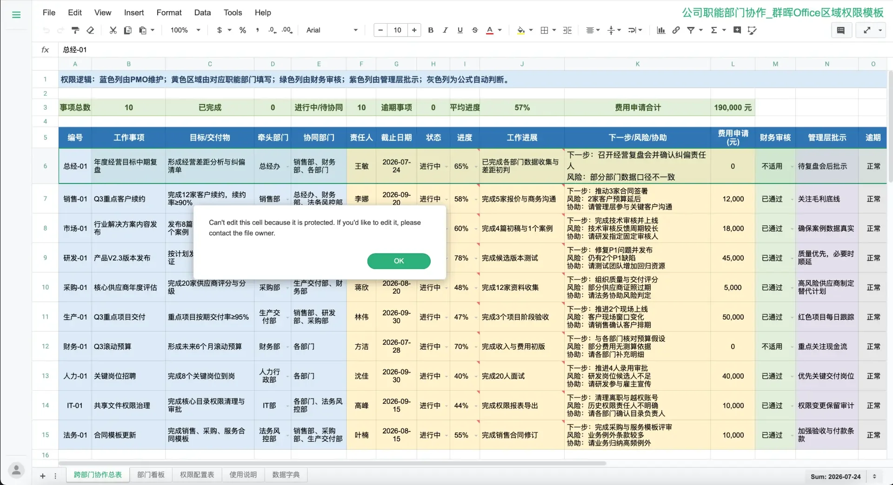Insert a chart with bar chart icon

[x=661, y=30]
